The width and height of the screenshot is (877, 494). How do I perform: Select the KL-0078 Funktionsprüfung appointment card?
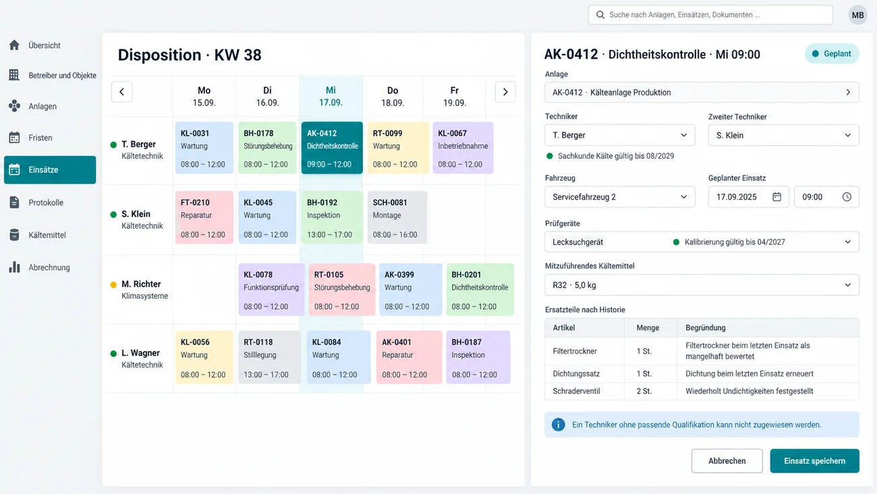271,290
